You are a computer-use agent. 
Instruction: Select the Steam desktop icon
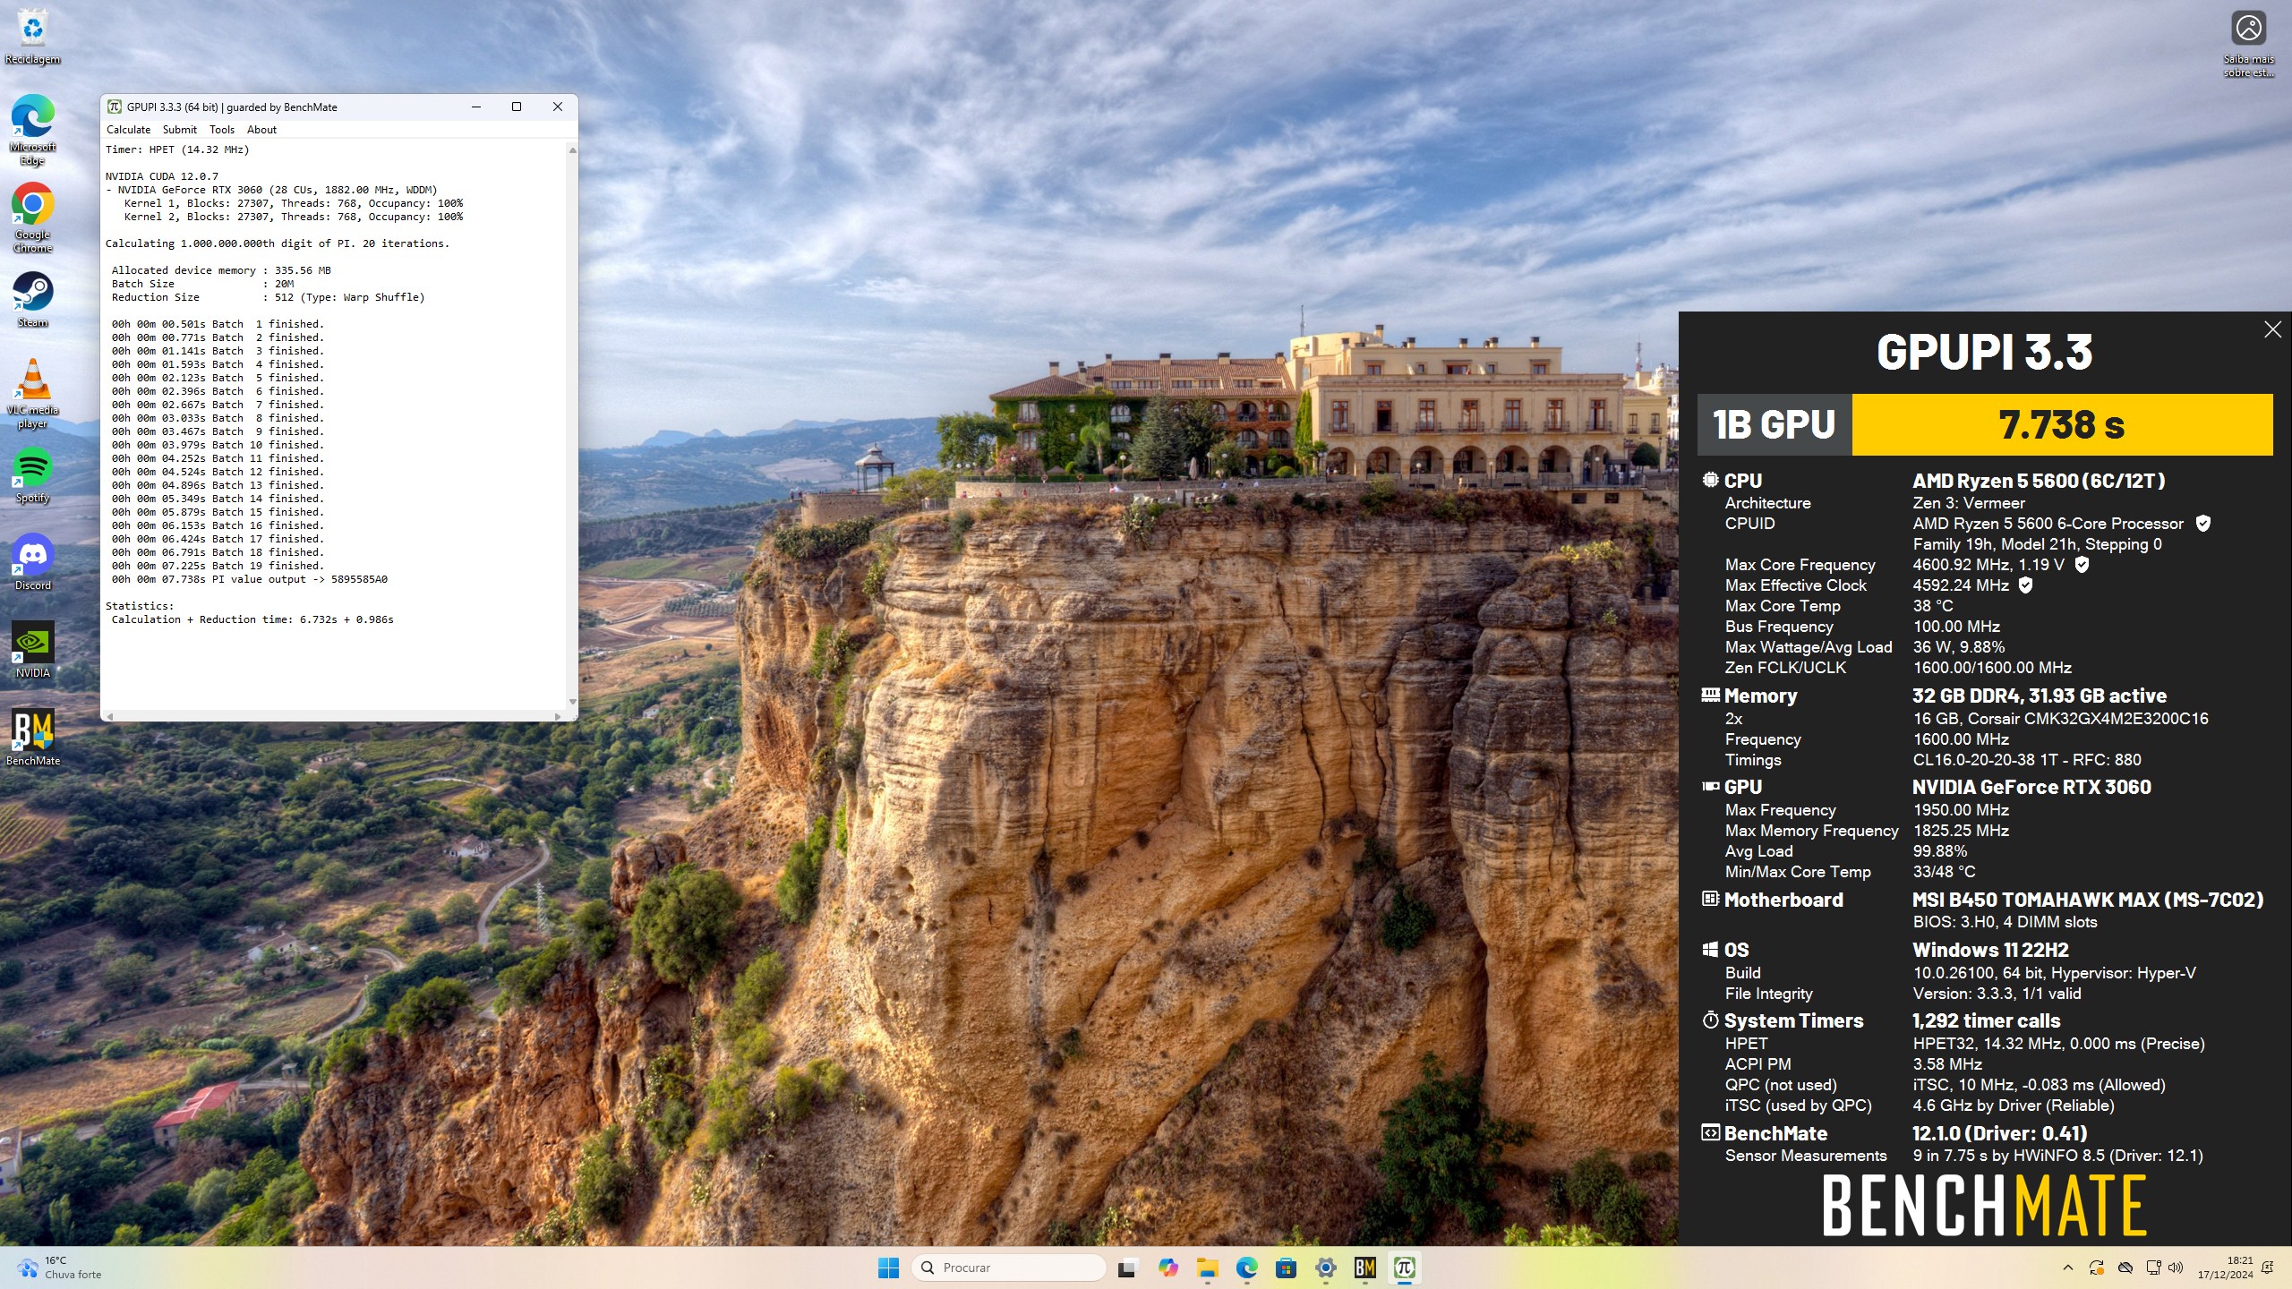click(32, 299)
